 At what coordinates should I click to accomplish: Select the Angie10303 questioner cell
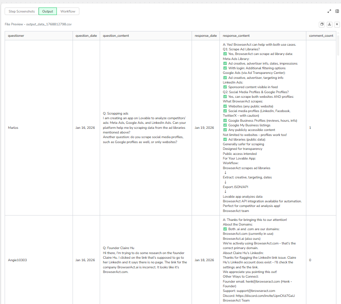[x=17, y=260]
